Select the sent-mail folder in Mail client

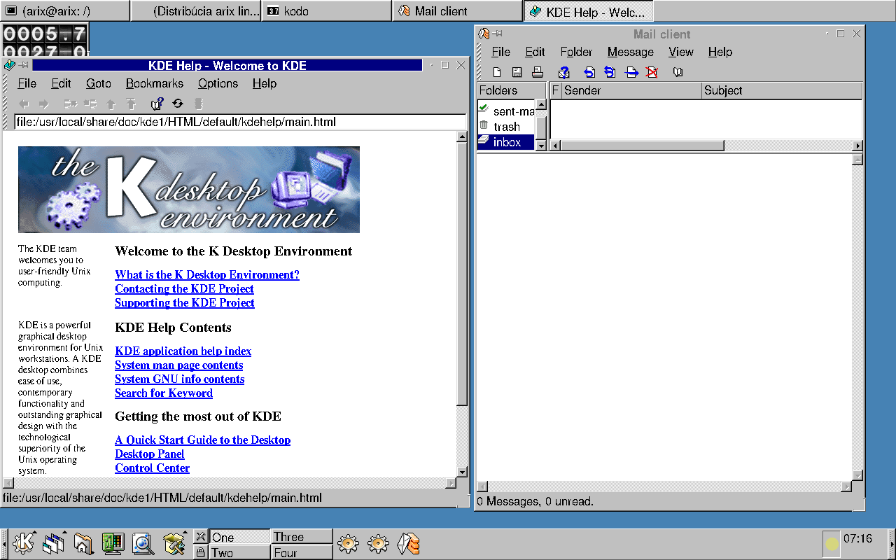click(x=506, y=111)
